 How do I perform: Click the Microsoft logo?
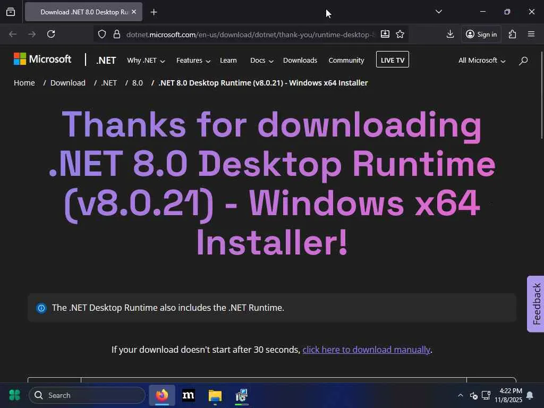42,59
